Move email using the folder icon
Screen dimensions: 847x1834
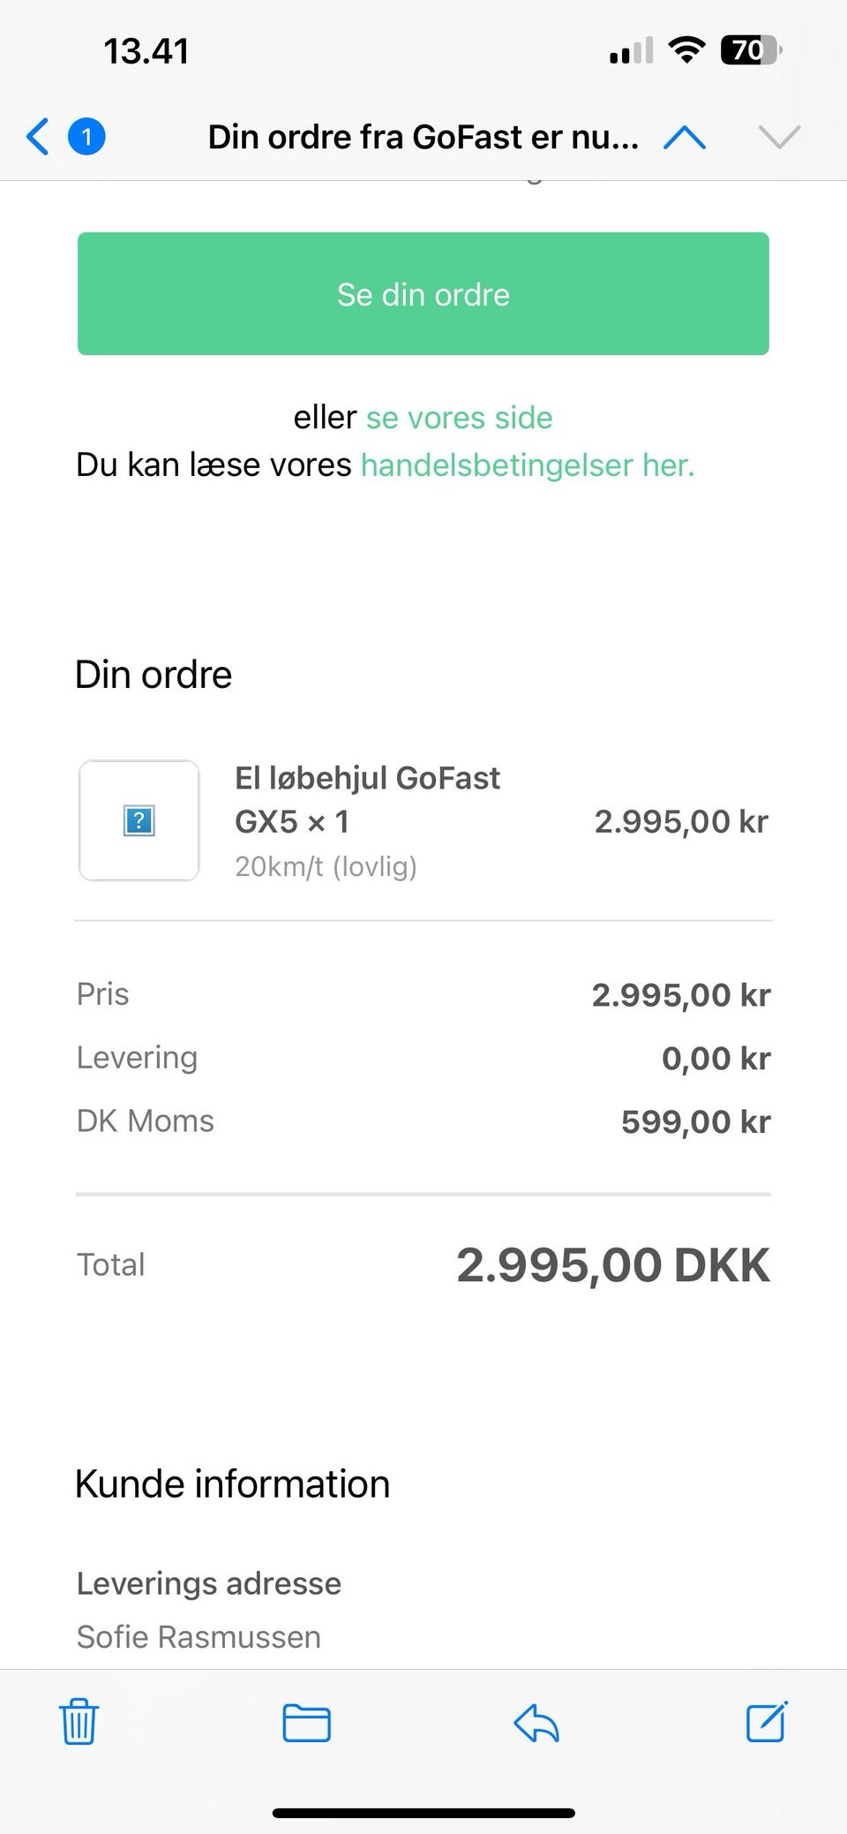(x=306, y=1723)
